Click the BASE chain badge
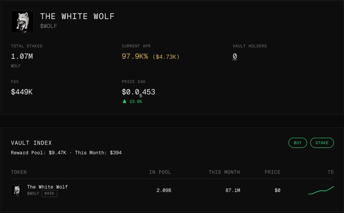 point(50,193)
